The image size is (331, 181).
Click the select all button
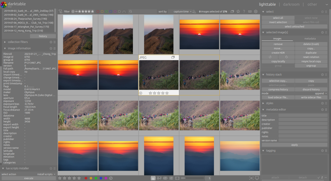[x=278, y=18]
